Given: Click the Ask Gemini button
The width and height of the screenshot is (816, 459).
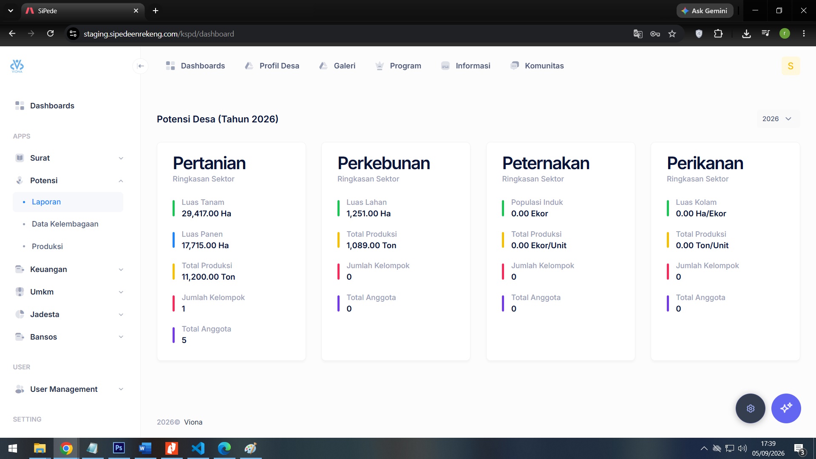Looking at the screenshot, I should (x=705, y=11).
